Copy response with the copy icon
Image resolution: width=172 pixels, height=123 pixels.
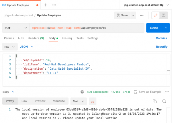point(155,101)
